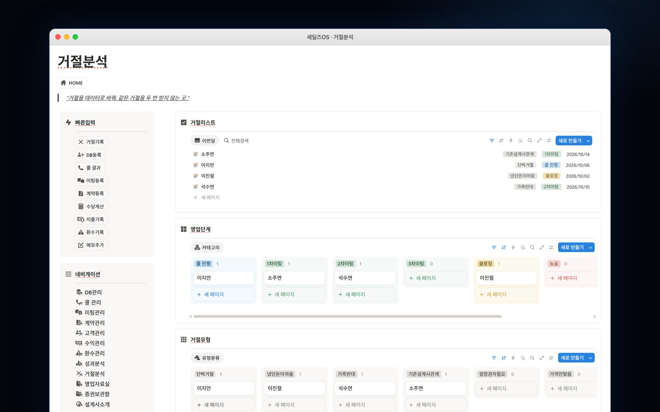The height and width of the screenshot is (412, 660).
Task: Click lightning automation icon in 거절리스트 toolbar
Action: click(x=511, y=140)
